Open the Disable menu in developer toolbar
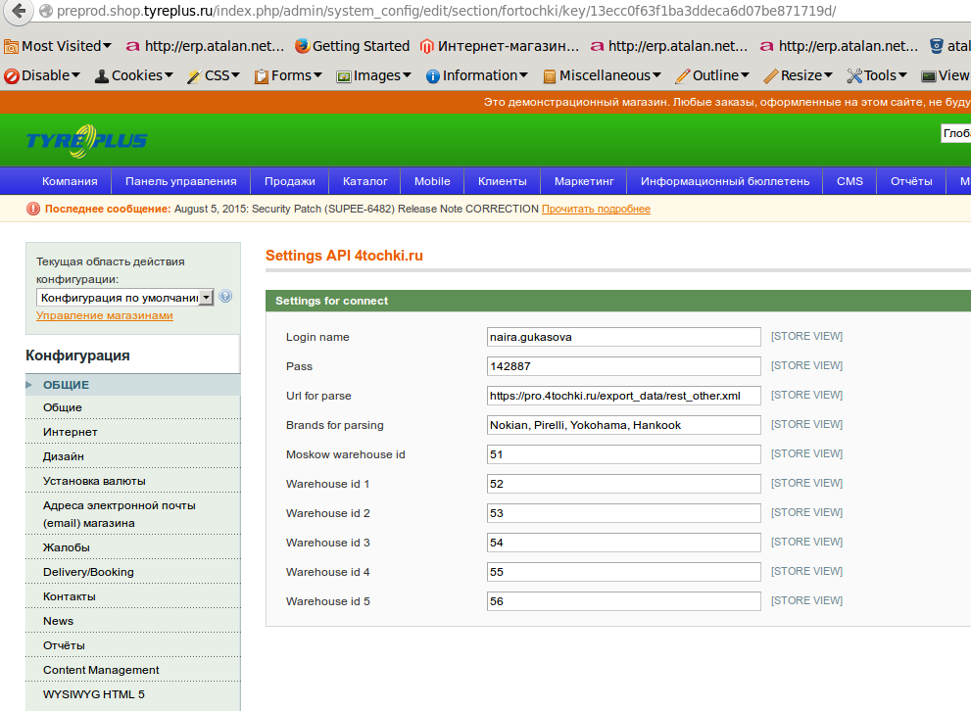 click(42, 75)
